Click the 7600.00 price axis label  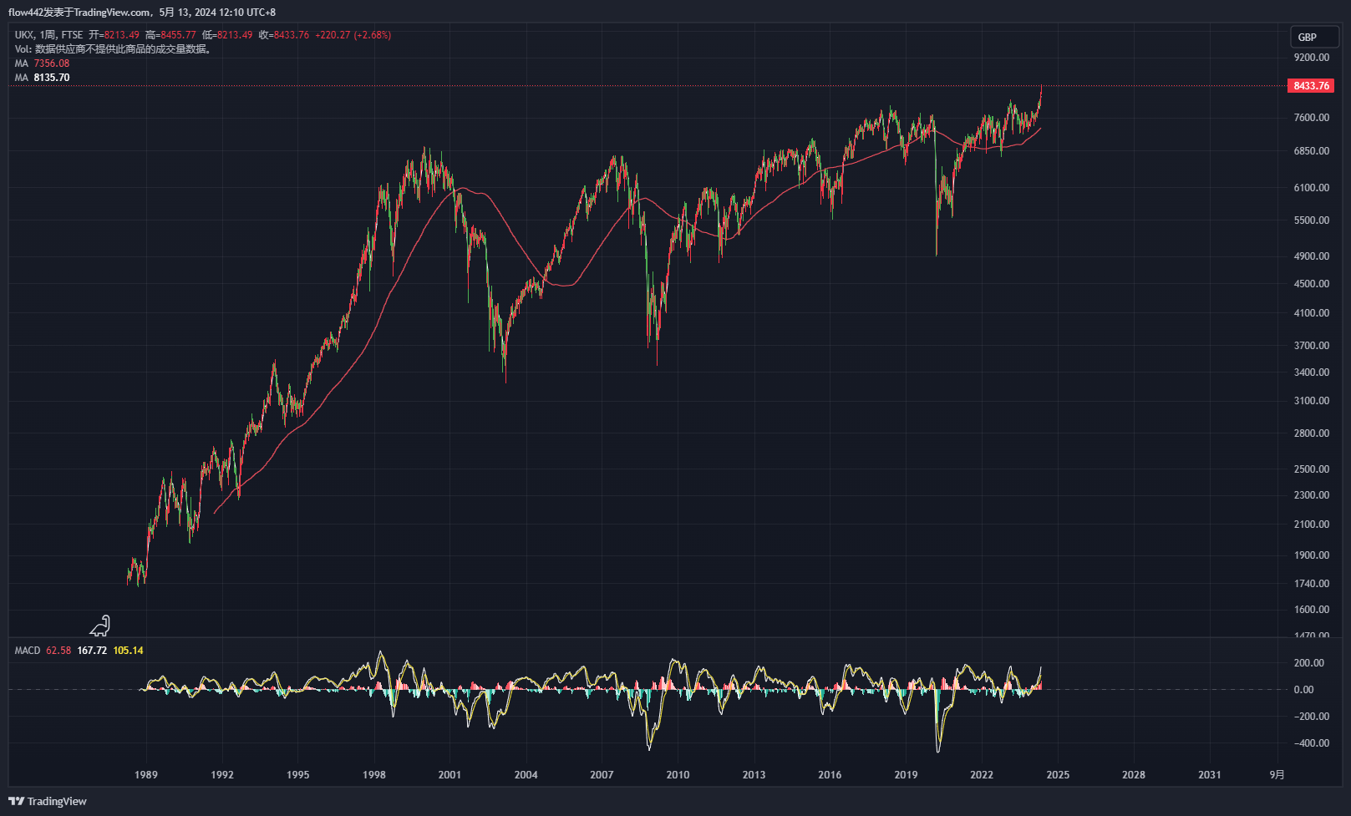(1311, 118)
